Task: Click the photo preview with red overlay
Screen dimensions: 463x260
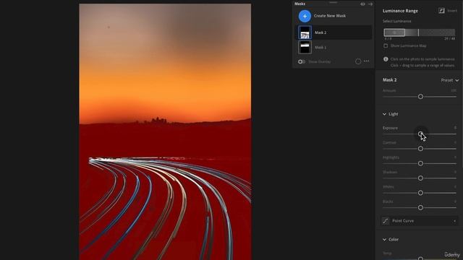Action: pyautogui.click(x=165, y=131)
